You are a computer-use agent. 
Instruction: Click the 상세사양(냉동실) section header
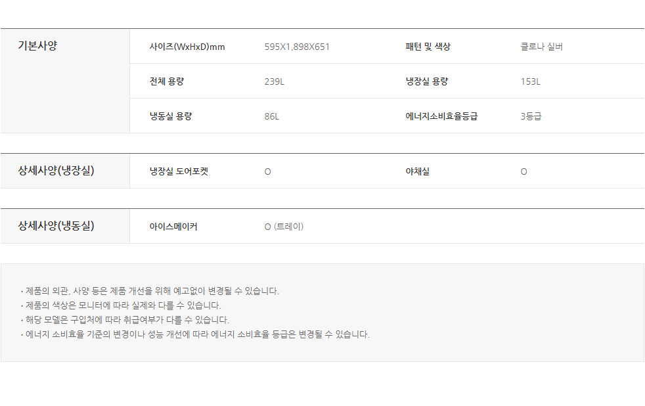(56, 226)
